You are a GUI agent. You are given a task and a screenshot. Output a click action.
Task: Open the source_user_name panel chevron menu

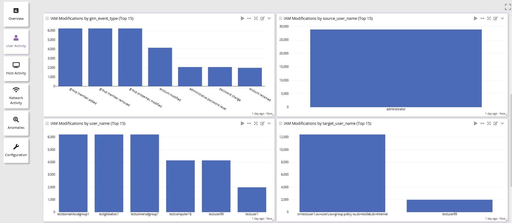click(x=502, y=19)
